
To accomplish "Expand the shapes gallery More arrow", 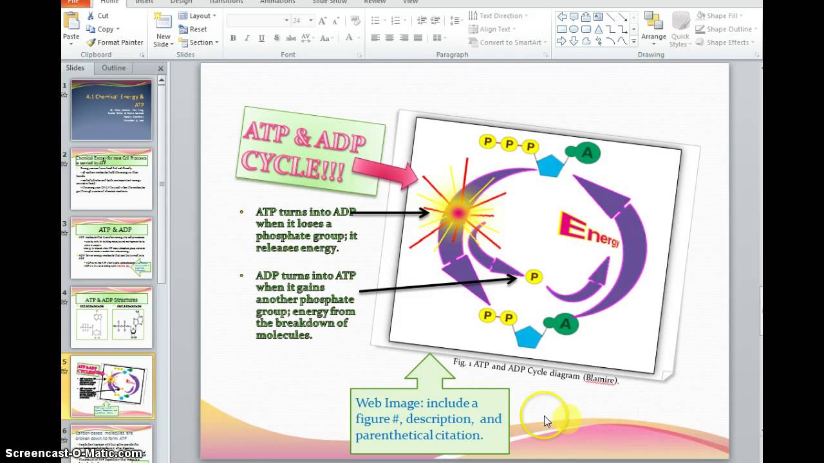I will click(x=634, y=42).
